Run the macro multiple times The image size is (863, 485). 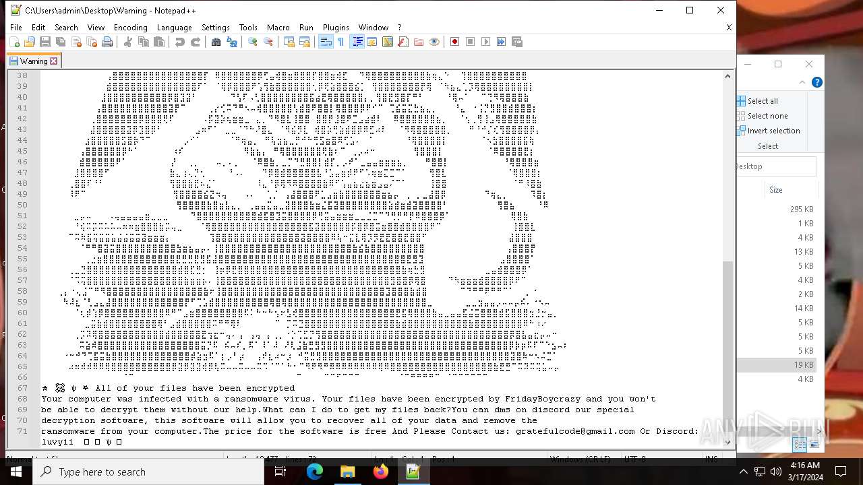coord(501,42)
